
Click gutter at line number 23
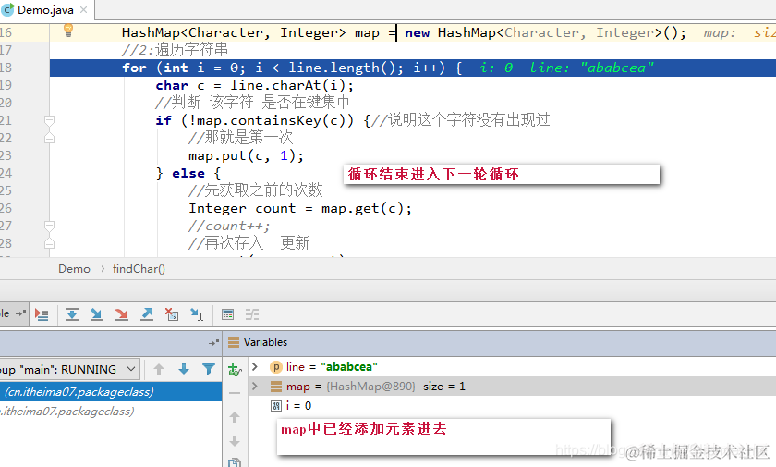pos(6,155)
